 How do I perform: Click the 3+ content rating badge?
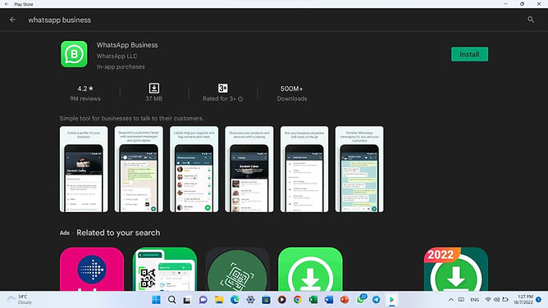click(x=223, y=88)
